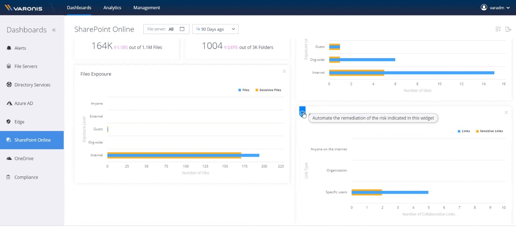This screenshot has width=516, height=227.
Task: Click the Varonis logo
Action: point(24,8)
